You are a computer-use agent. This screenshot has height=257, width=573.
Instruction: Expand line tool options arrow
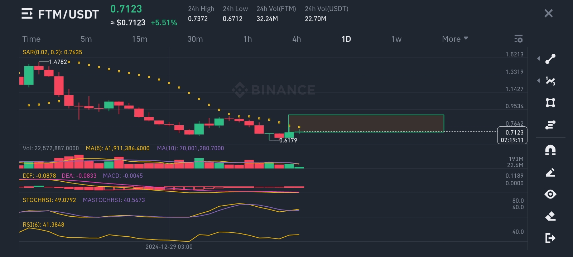click(x=539, y=59)
